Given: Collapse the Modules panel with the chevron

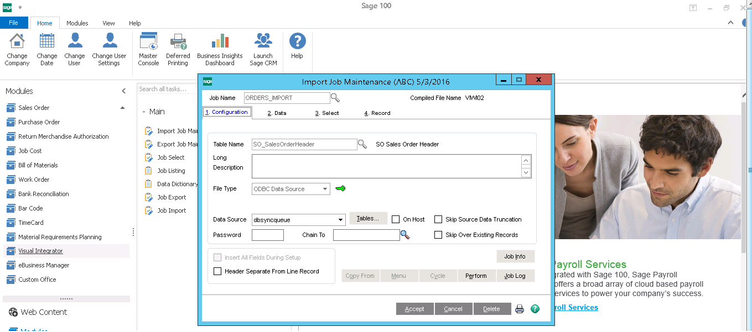Looking at the screenshot, I should (124, 91).
